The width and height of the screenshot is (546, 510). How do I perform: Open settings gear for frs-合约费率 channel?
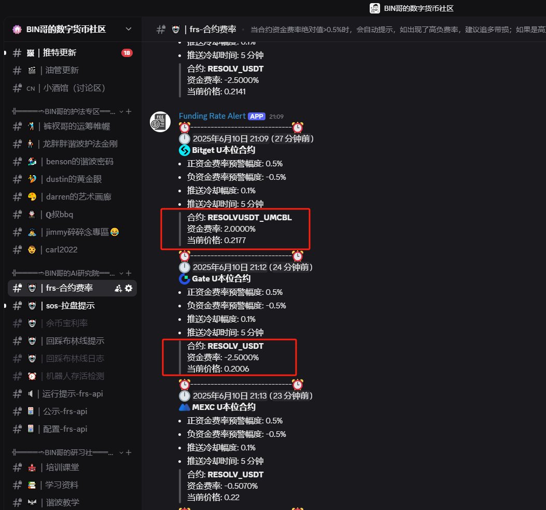129,288
